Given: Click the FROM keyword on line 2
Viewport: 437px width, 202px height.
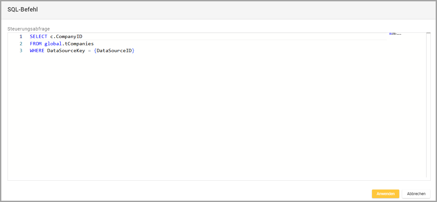Looking at the screenshot, I should (x=35, y=44).
